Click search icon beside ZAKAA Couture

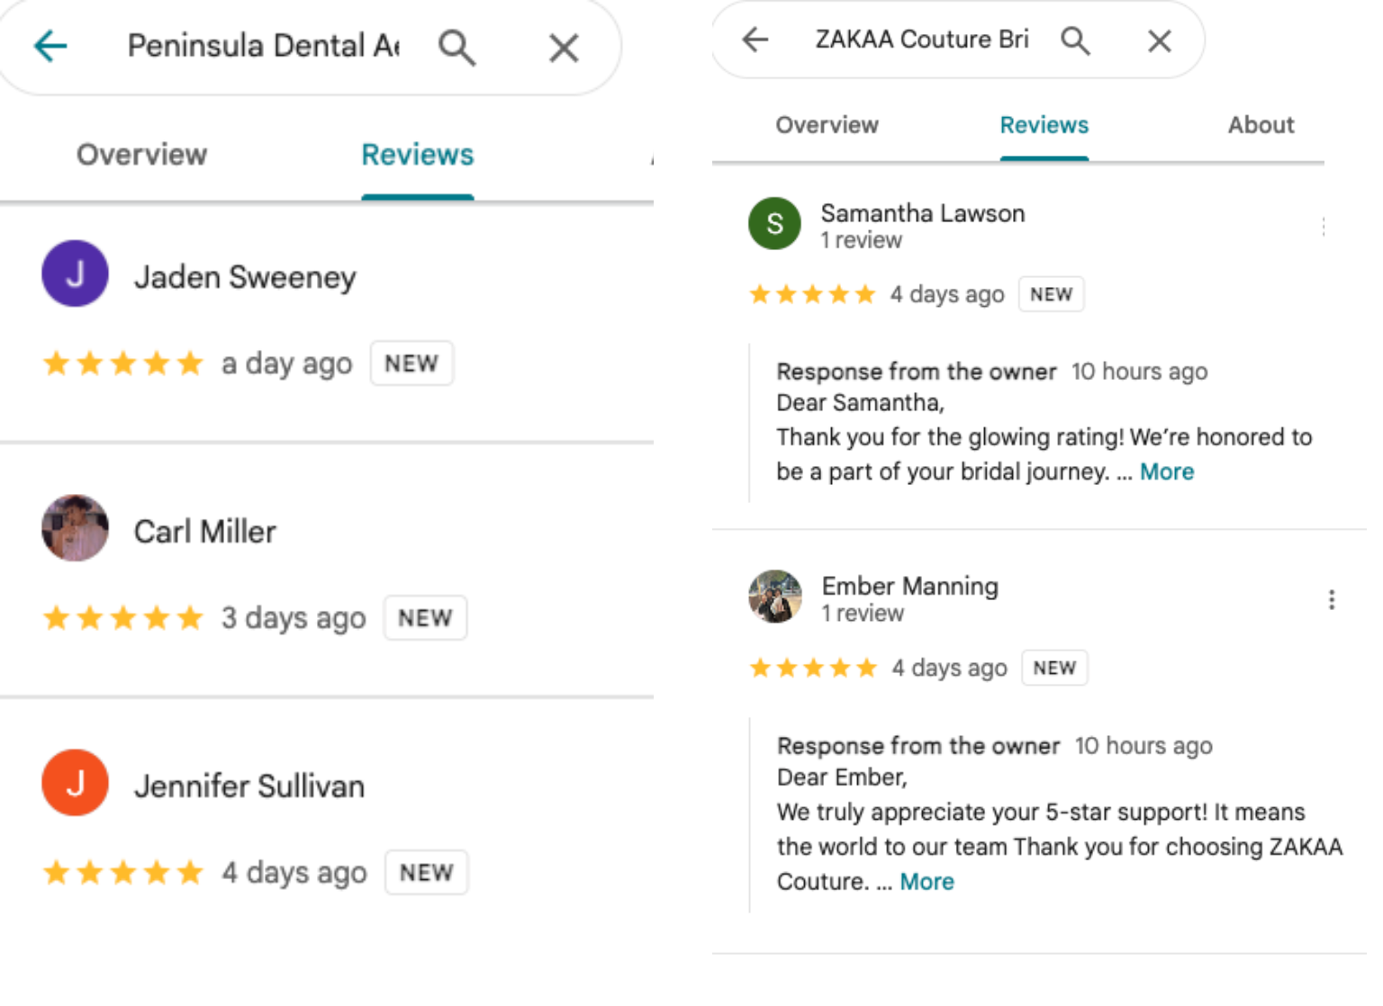(1075, 40)
